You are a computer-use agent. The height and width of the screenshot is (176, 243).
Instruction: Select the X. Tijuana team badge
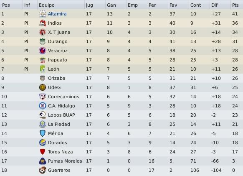tap(43, 32)
